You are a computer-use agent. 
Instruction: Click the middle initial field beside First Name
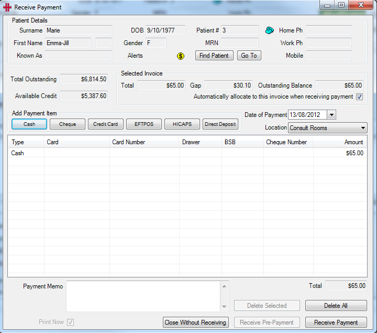point(104,43)
